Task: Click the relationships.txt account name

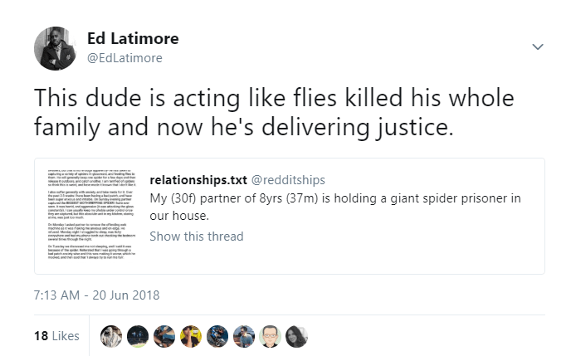Action: 198,180
